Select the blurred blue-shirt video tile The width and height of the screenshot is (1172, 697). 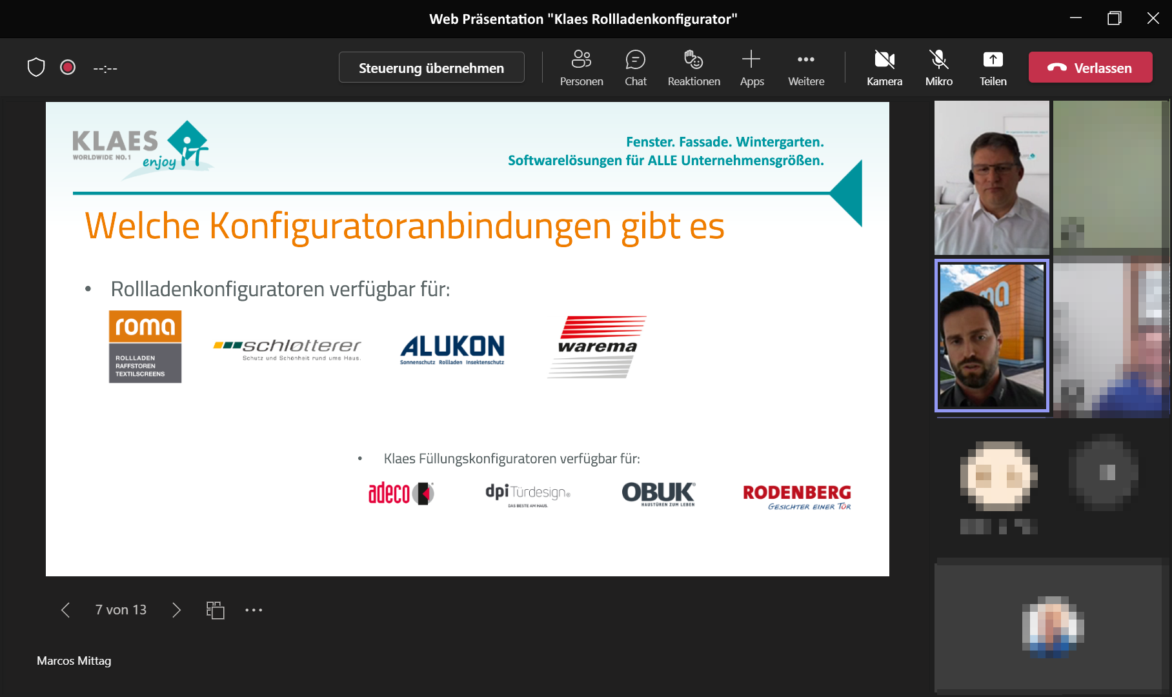pyautogui.click(x=1111, y=336)
